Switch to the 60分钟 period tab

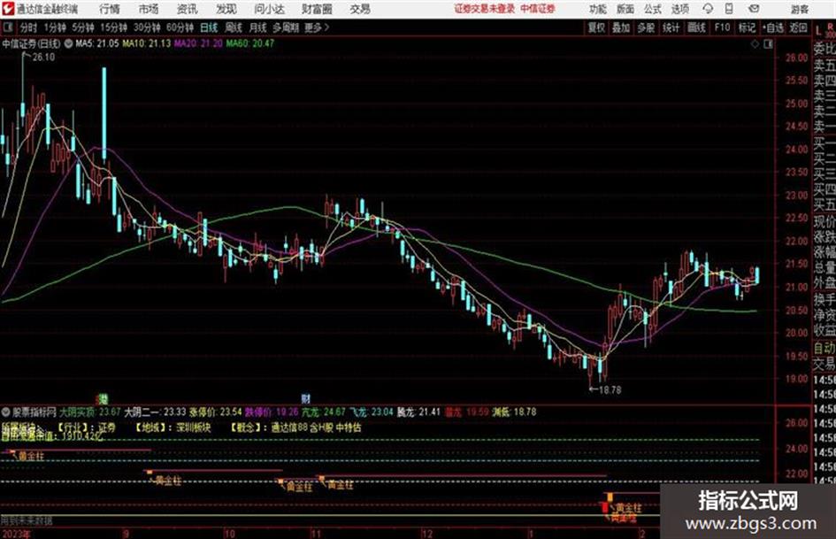tap(180, 27)
